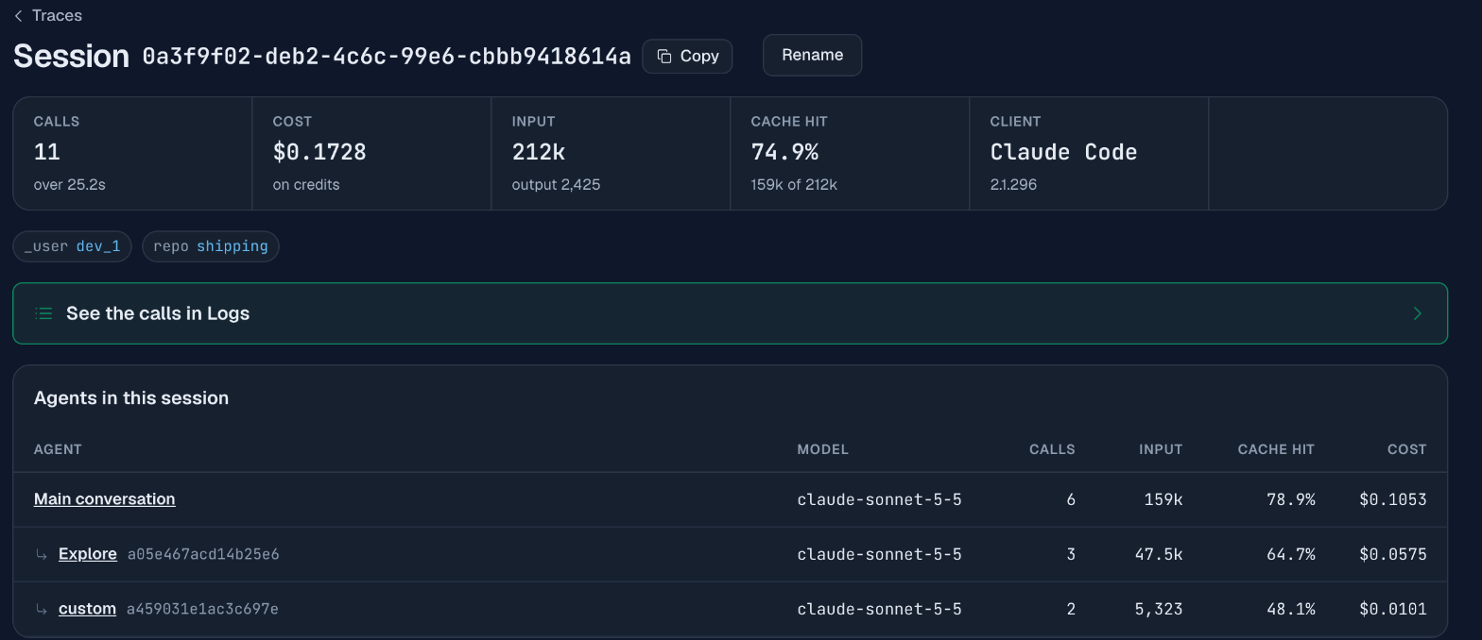Click the list icon in Logs banner
Viewport: 1482px width, 640px height.
[43, 313]
